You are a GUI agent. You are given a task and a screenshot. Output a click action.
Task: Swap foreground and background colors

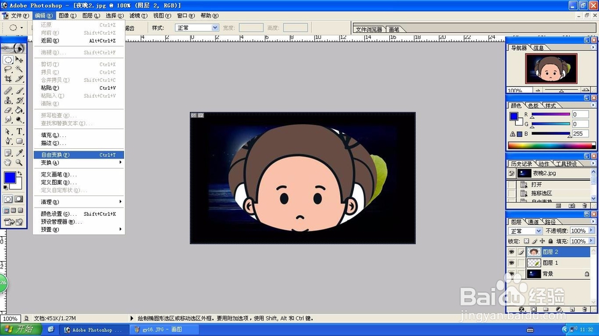click(x=20, y=173)
